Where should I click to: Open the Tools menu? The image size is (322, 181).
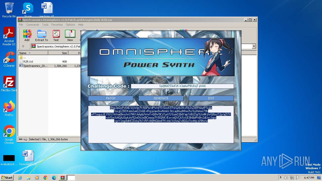click(45, 25)
